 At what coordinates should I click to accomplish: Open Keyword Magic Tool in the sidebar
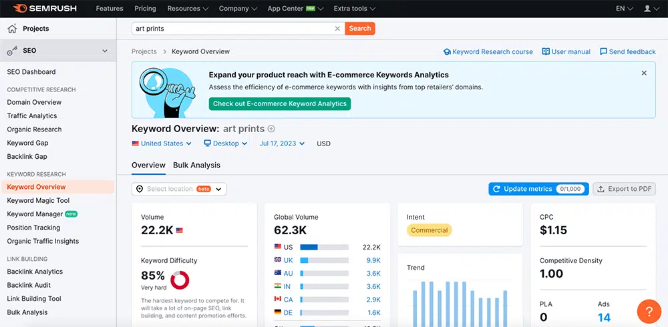(x=38, y=201)
